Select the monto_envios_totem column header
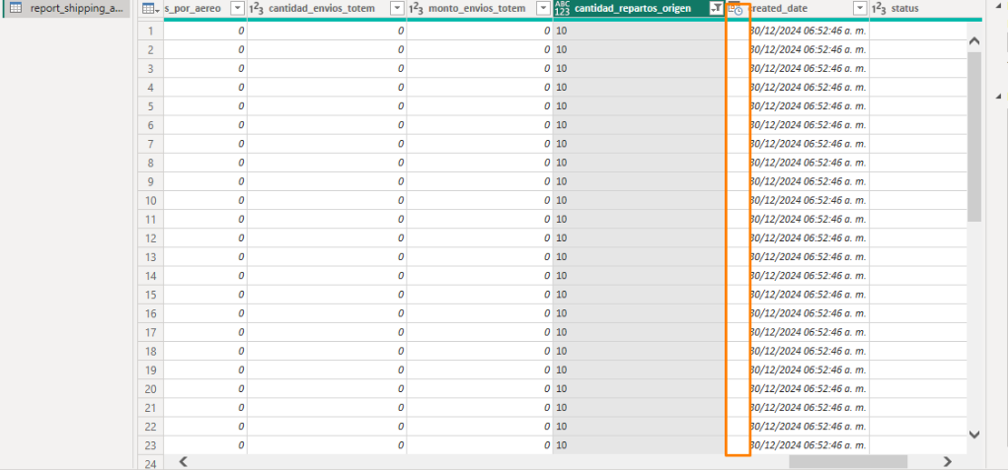1008x470 pixels. (x=477, y=9)
